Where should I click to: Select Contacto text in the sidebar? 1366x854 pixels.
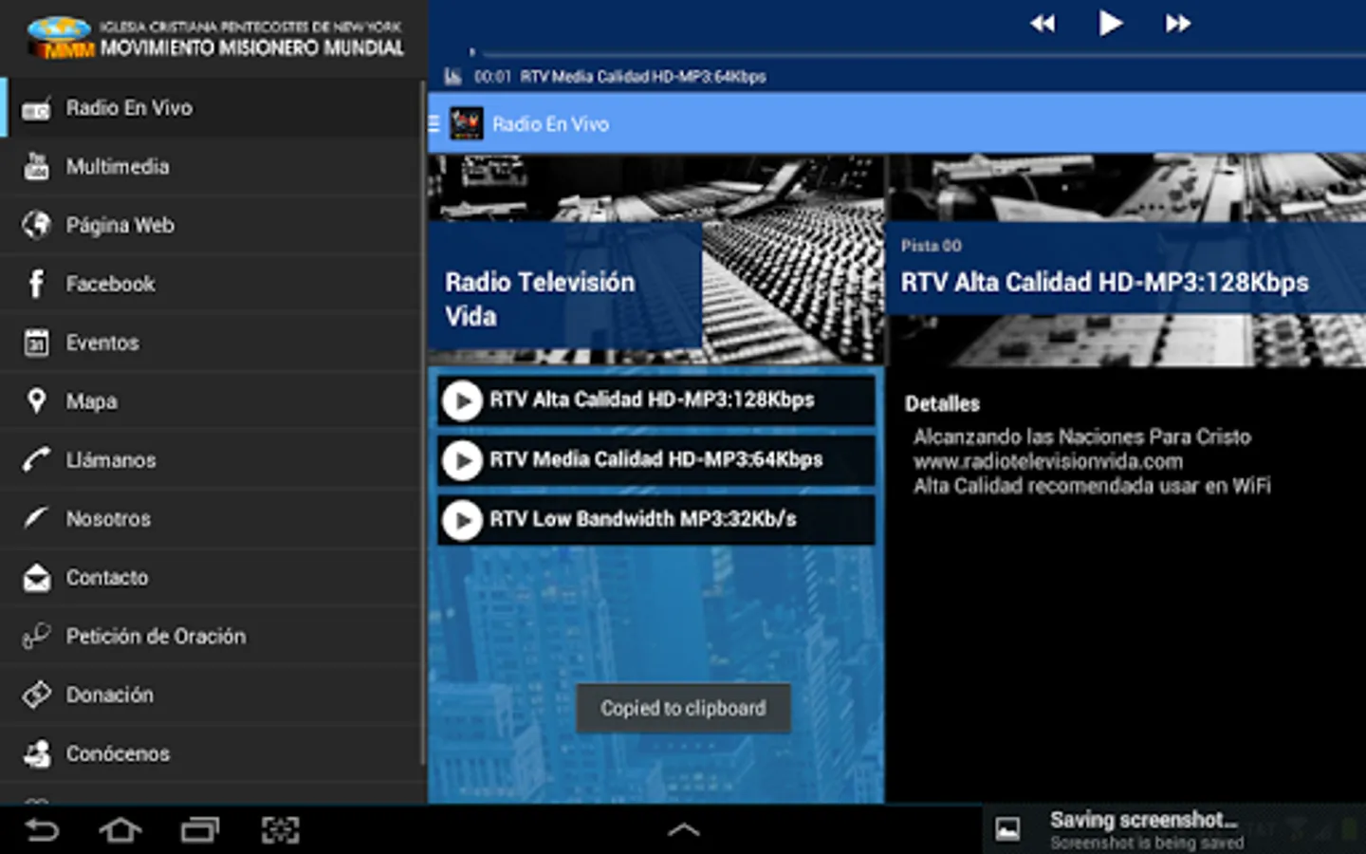[107, 578]
